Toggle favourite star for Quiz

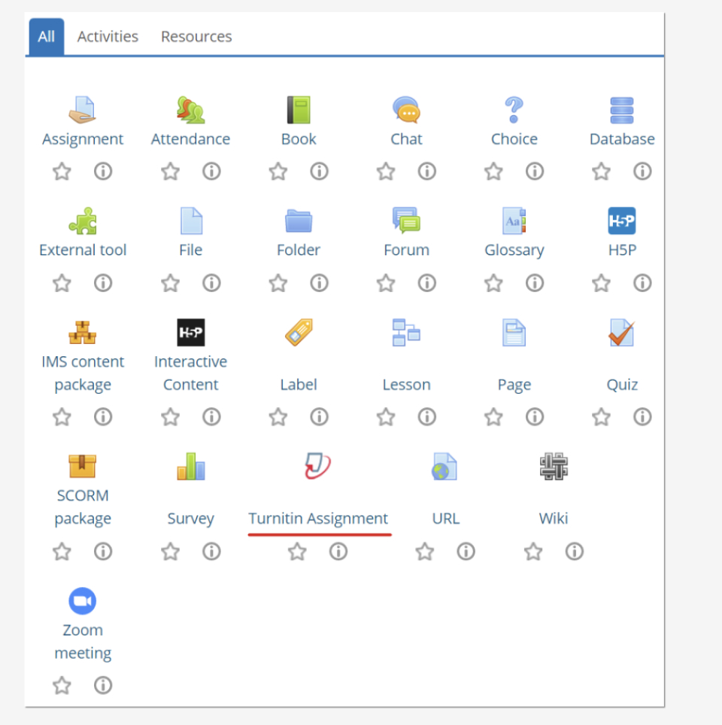(x=602, y=417)
